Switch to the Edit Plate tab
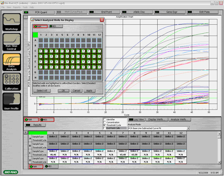Viewport: 224px width, 176px height. pyautogui.click(x=202, y=12)
